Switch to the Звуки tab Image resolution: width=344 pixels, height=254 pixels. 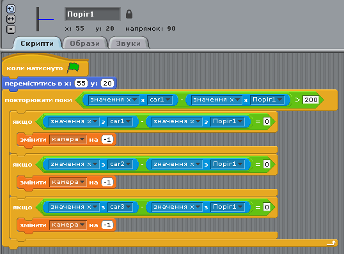(x=129, y=43)
